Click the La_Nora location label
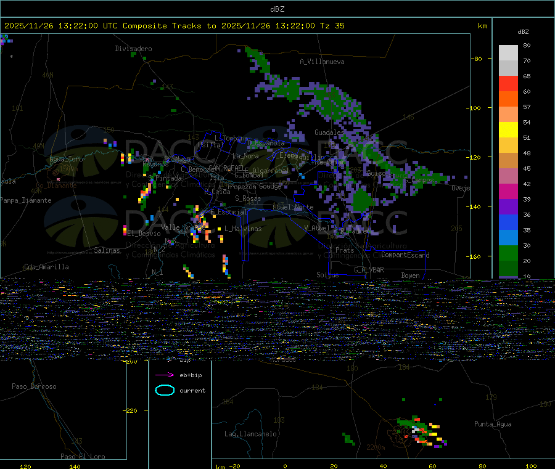This screenshot has height=469, width=555. pyautogui.click(x=245, y=156)
